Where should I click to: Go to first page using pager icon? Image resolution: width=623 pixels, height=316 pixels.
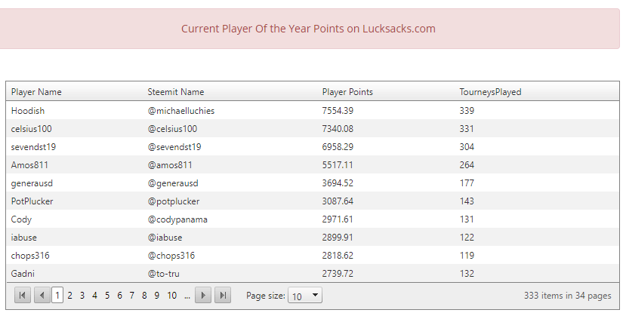click(x=23, y=296)
